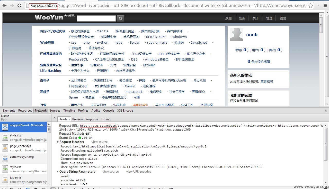Open the PostgreSQL category link
This screenshot has height=189, width=329.
78,59
